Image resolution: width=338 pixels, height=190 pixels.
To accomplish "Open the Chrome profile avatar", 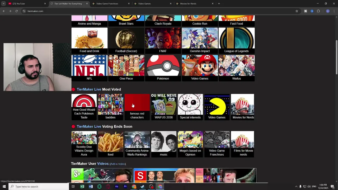I will coord(328,11).
